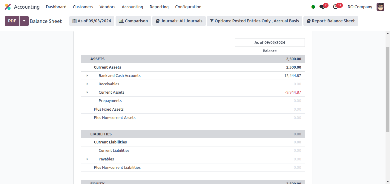
Task: Switch company via RO Company
Action: point(360,7)
